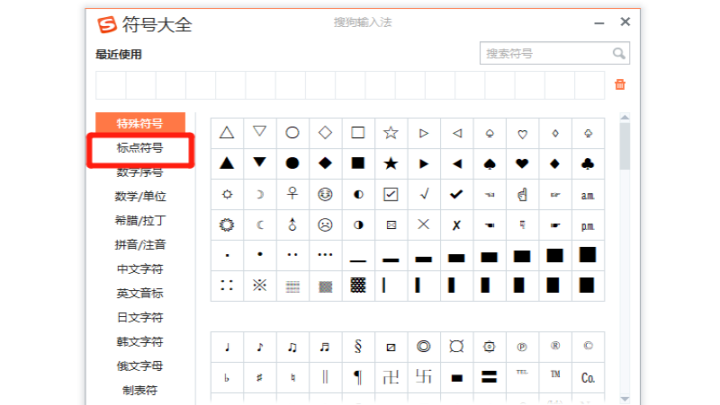The height and width of the screenshot is (405, 720).
Task: Select the 希腊/拉丁 category
Action: click(140, 220)
